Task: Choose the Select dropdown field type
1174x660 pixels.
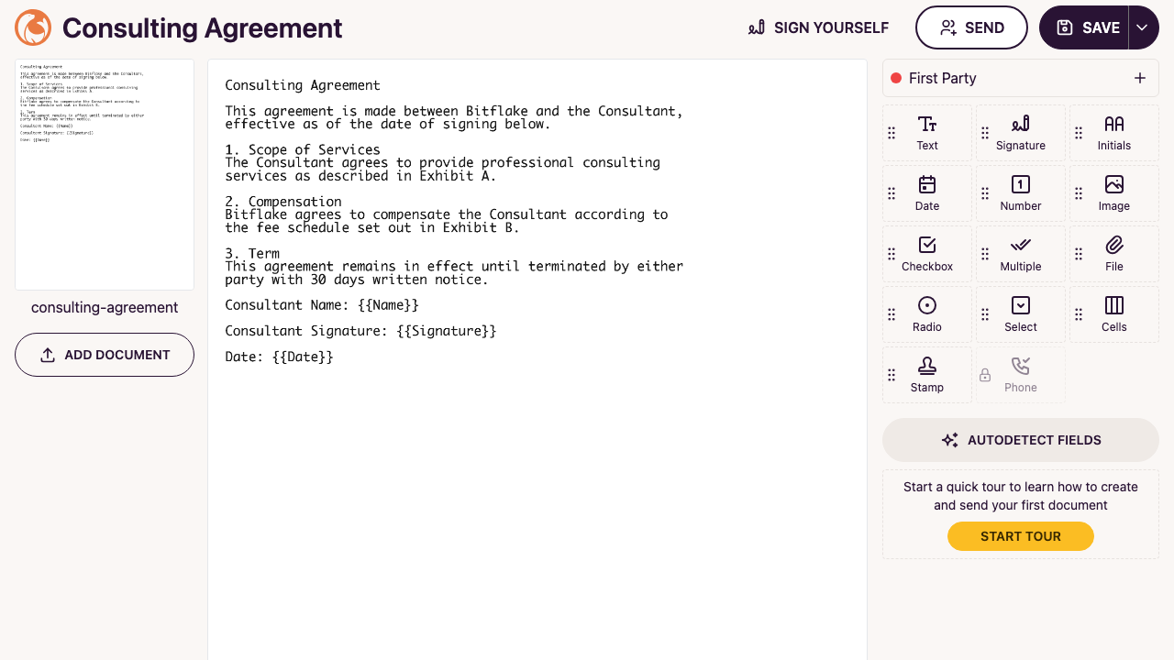Action: 1021,314
